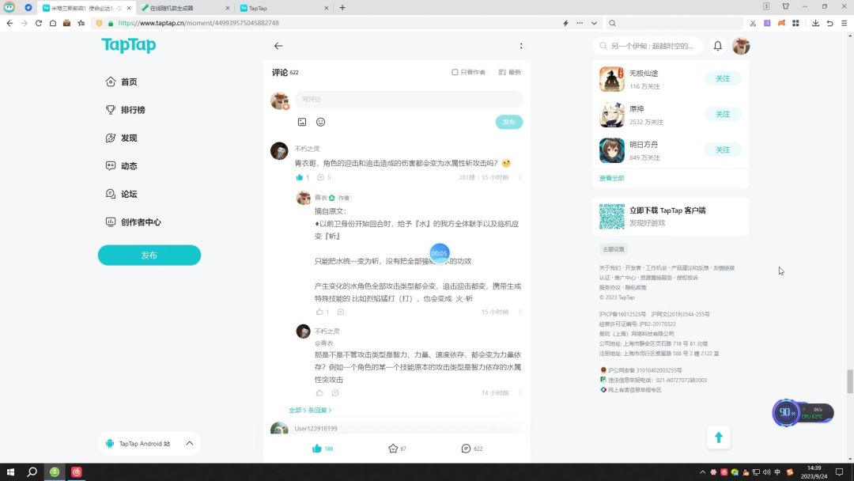854x481 pixels.
Task: Expand the TapTap Android download panel
Action: coord(189,444)
